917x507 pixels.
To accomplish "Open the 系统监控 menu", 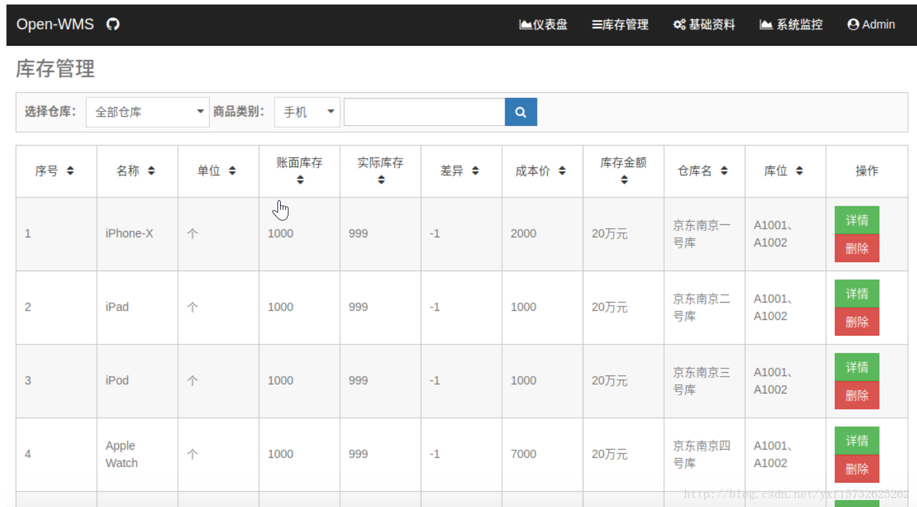I will (791, 25).
